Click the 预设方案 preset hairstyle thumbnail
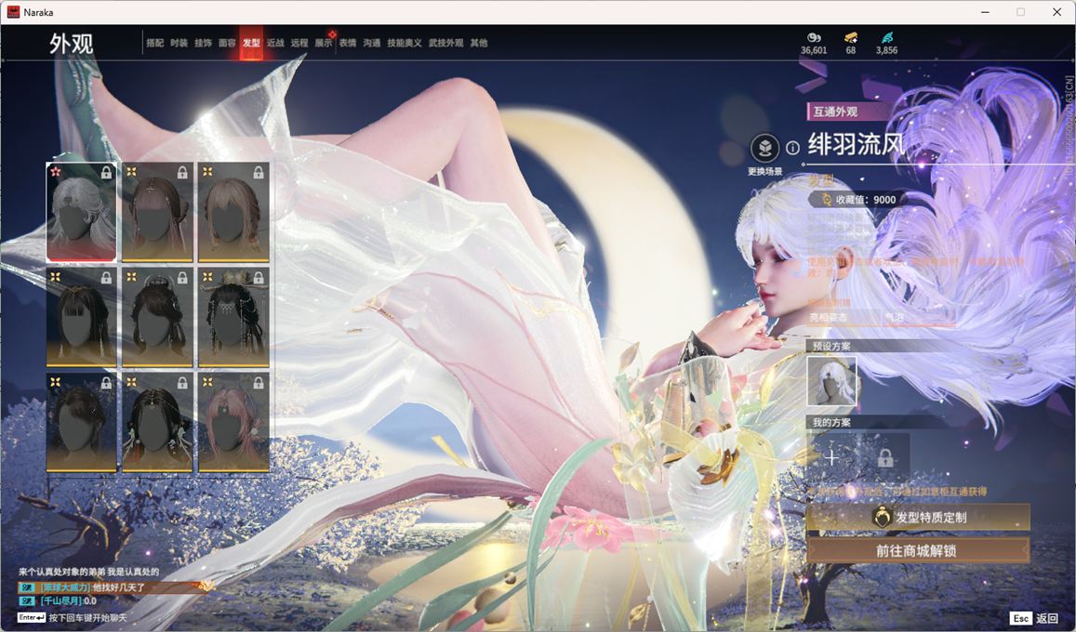This screenshot has height=632, width=1076. coord(831,381)
